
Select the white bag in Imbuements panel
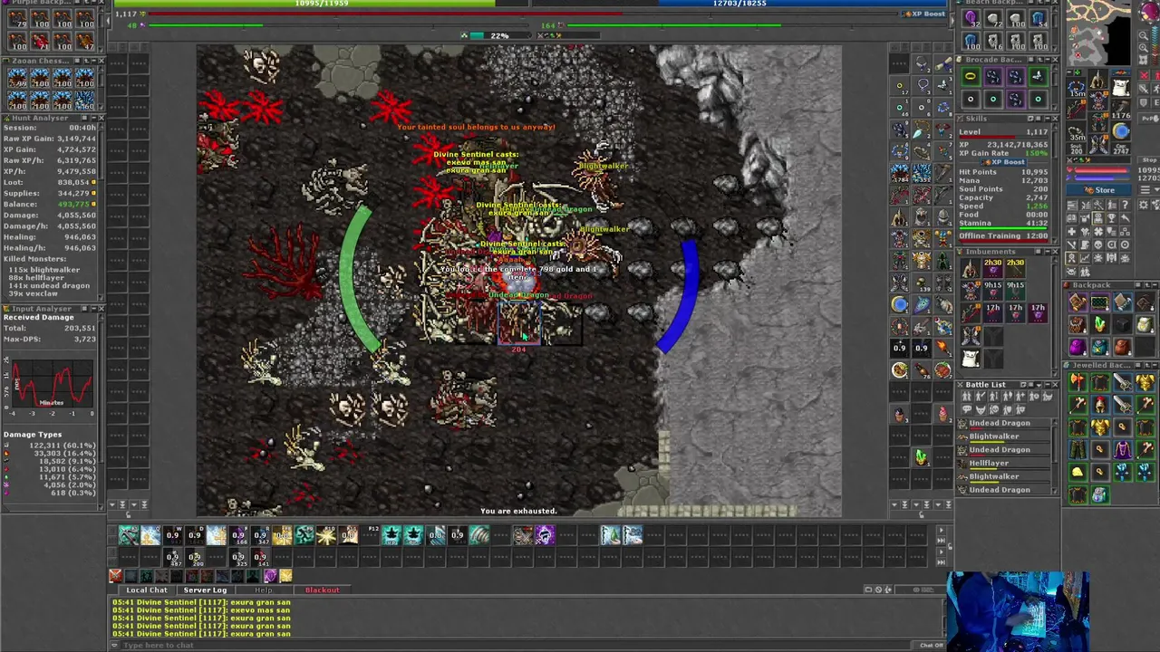[971, 358]
